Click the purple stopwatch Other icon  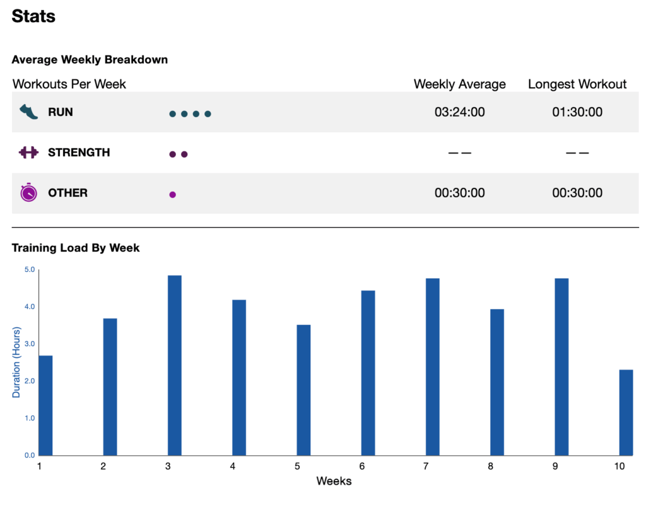(29, 193)
